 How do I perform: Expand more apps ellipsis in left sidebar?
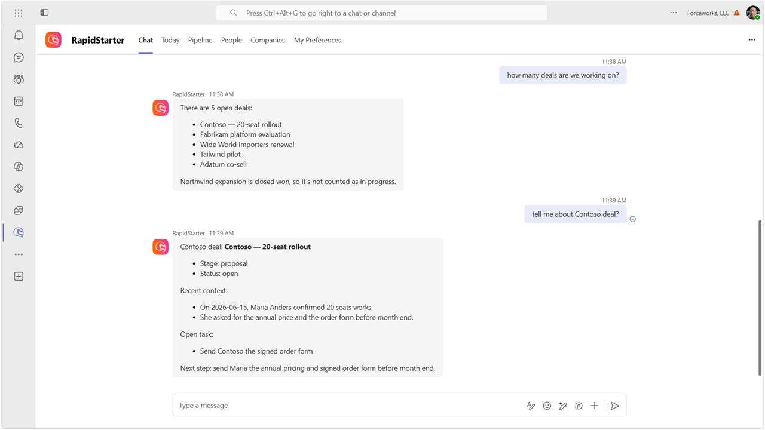point(19,254)
